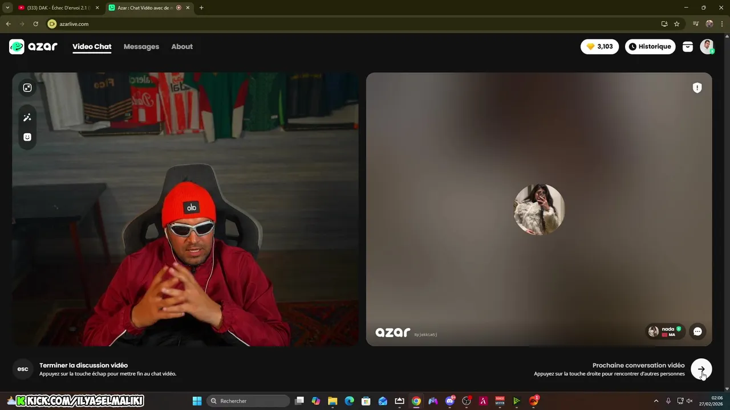This screenshot has height=410, width=730.
Task: Click the microphone tray icon
Action: tap(668, 401)
